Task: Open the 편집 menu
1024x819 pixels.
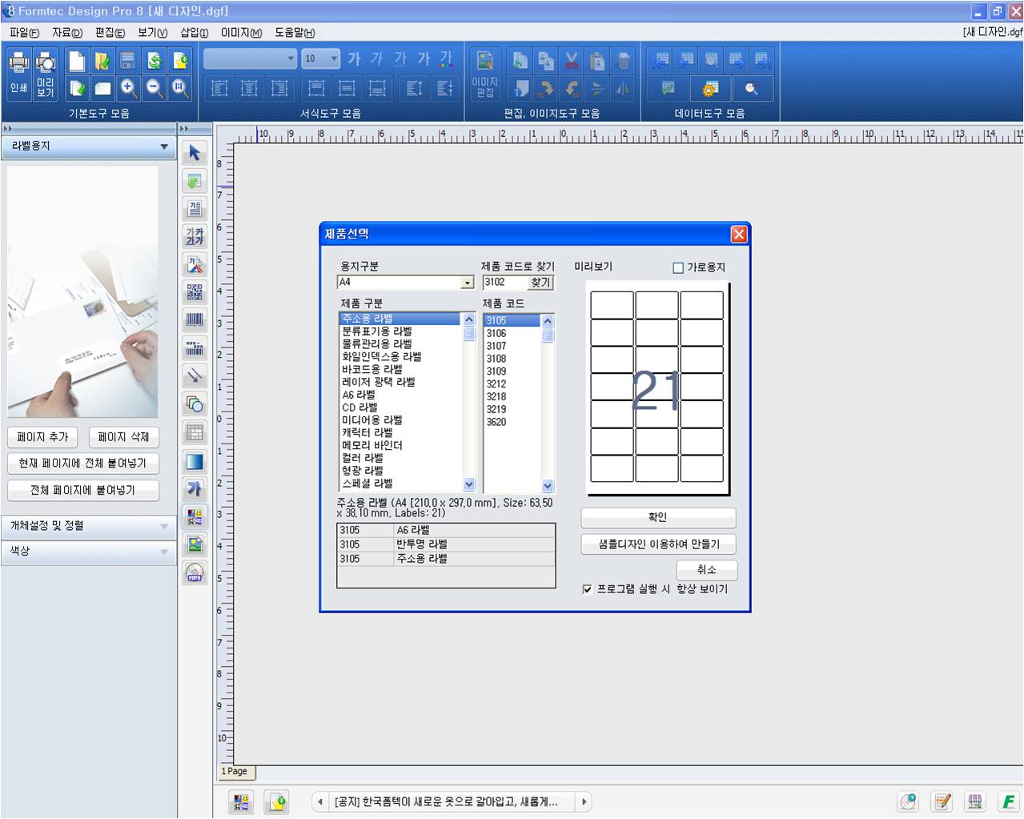Action: [x=110, y=33]
